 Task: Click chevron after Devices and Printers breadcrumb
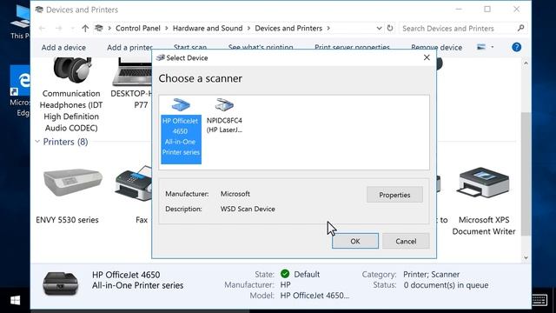pos(328,29)
